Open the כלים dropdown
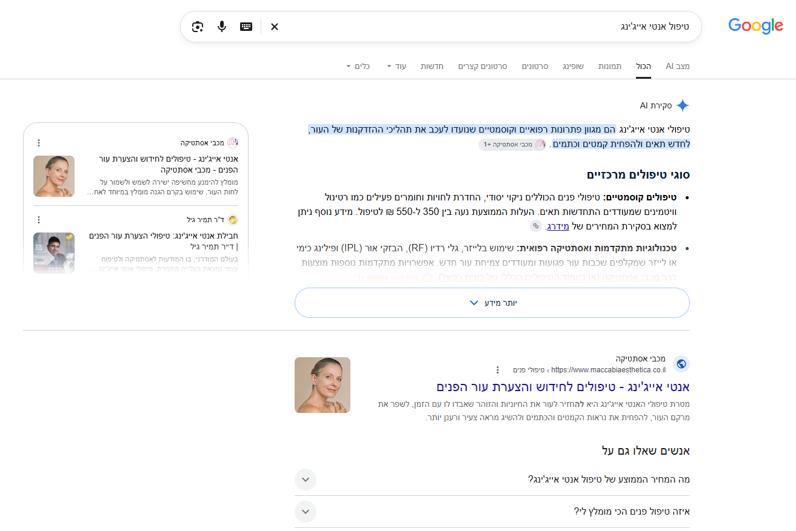The width and height of the screenshot is (796, 531). click(x=358, y=66)
